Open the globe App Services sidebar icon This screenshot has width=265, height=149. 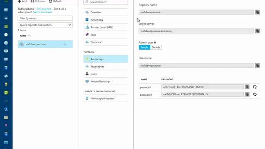point(6,43)
